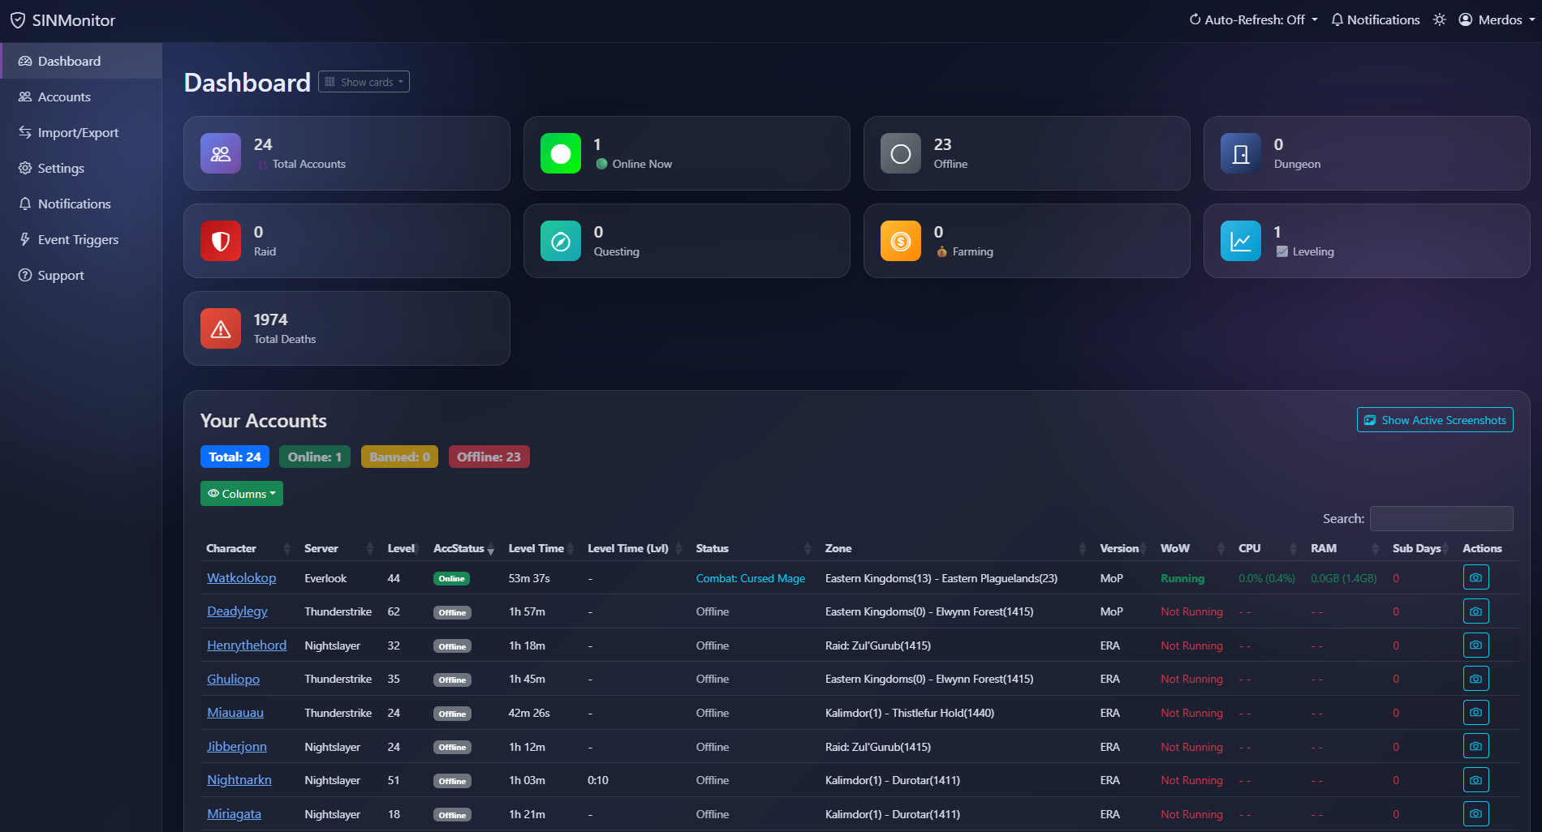Viewport: 1542px width, 832px height.
Task: Click the camera icon on the Deadylegy row
Action: [x=1475, y=611]
